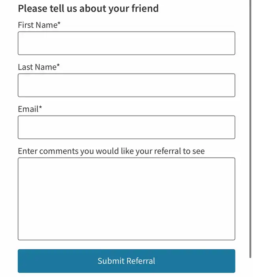
Task: Click the "Email*" label text
Action: (x=30, y=109)
